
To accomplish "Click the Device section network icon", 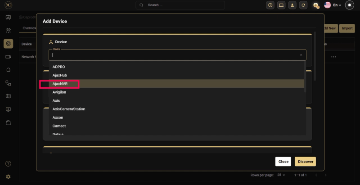I will (x=51, y=42).
